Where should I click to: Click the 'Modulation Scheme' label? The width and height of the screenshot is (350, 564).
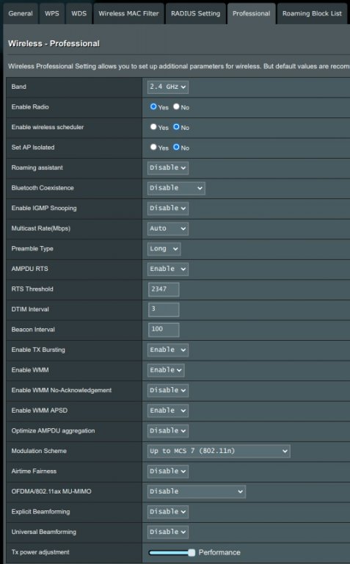click(39, 451)
